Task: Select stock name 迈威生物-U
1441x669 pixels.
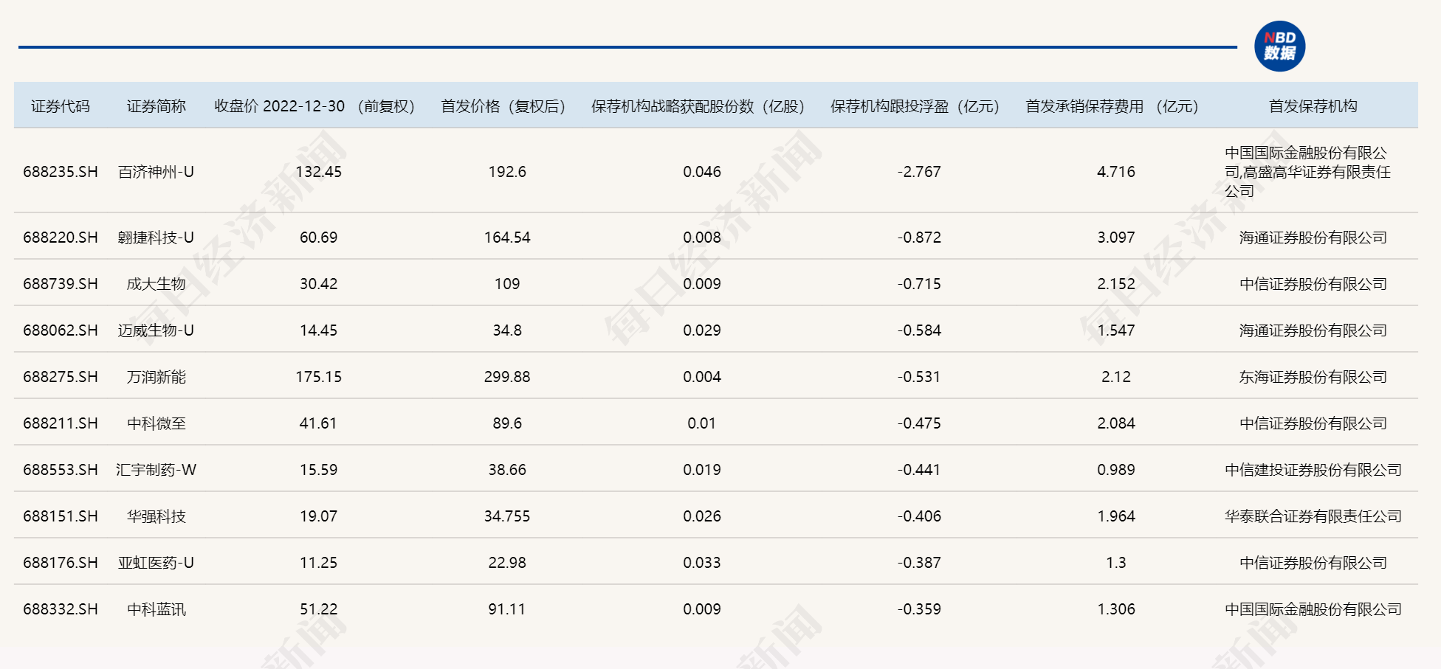Action: pos(157,330)
